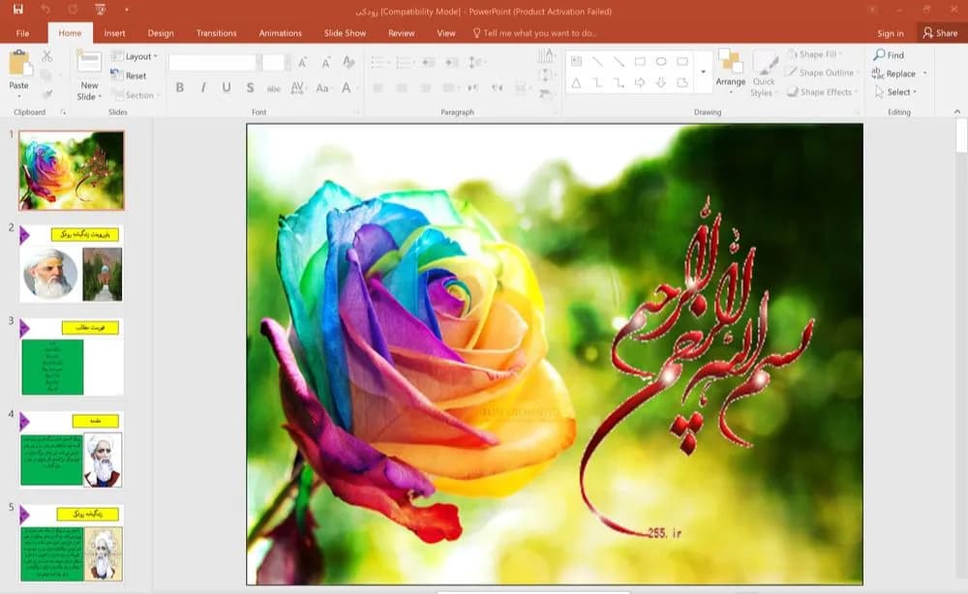
Task: Toggle Underline formatting
Action: 227,88
